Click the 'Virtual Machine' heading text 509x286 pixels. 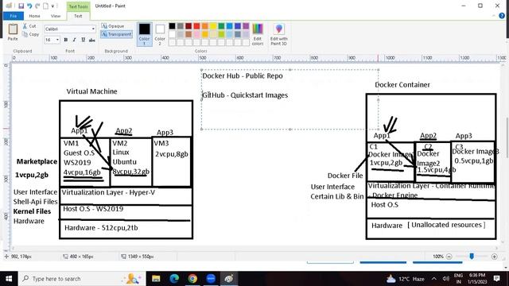pyautogui.click(x=92, y=91)
